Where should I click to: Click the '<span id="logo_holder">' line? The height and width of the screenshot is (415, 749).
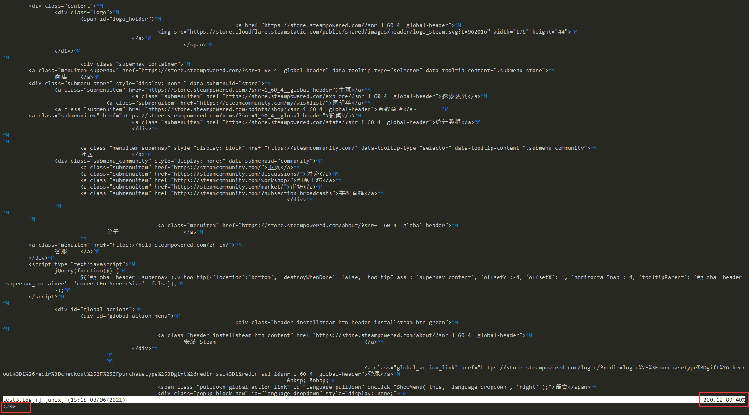coord(121,19)
